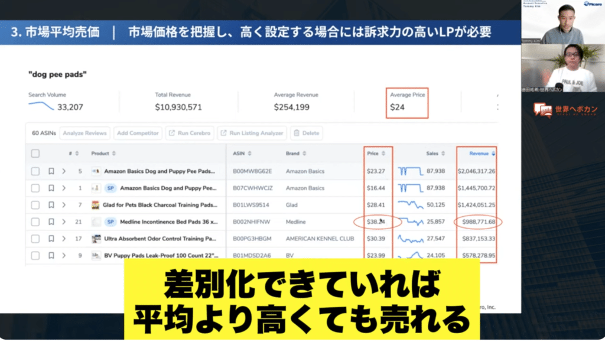Sort table by Sales column arrows
Screen dimensions: 605x342
click(443, 154)
